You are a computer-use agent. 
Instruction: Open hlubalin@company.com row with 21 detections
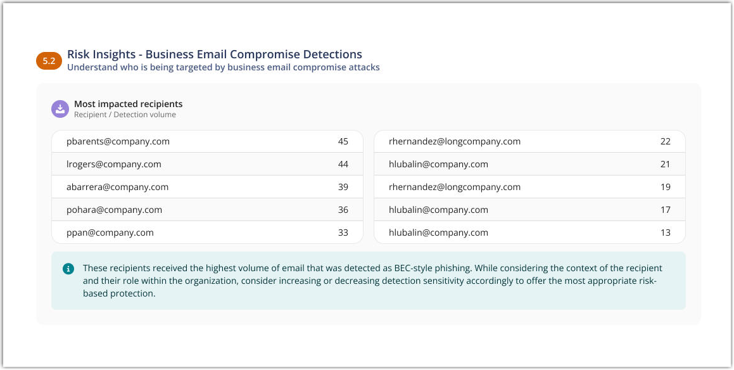[438, 164]
